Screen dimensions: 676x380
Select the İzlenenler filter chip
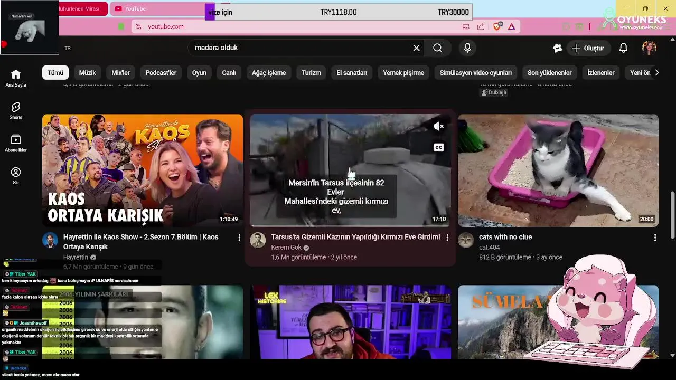click(601, 73)
